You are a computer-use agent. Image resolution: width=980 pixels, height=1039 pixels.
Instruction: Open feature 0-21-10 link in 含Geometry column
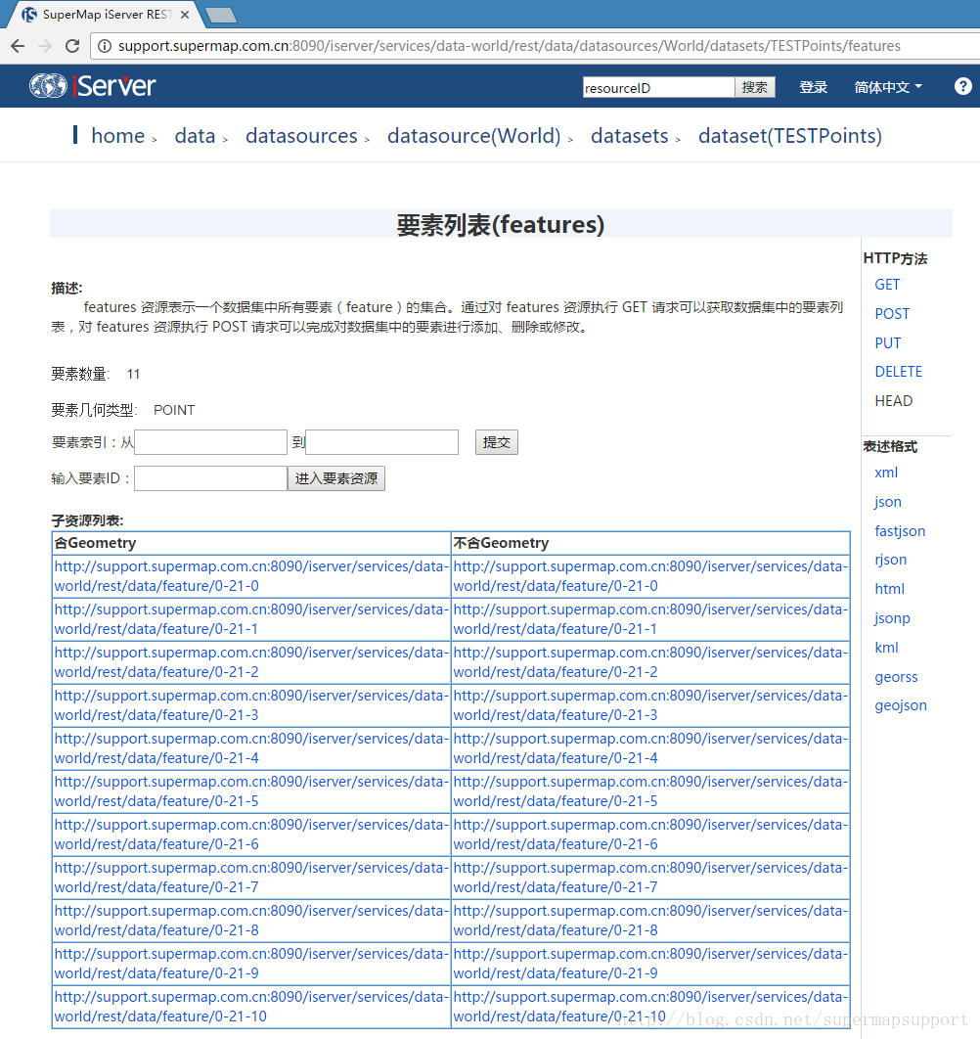click(x=251, y=1007)
